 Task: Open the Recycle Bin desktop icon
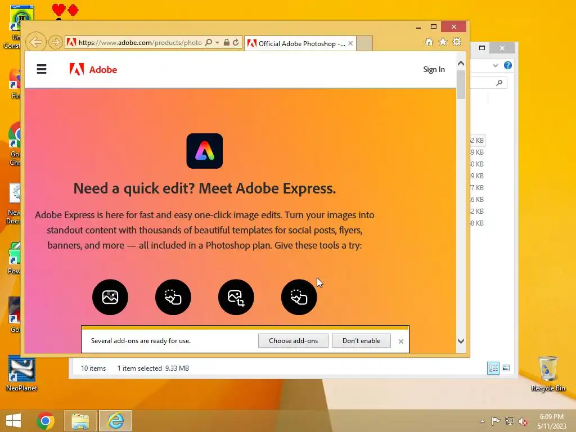pyautogui.click(x=548, y=373)
